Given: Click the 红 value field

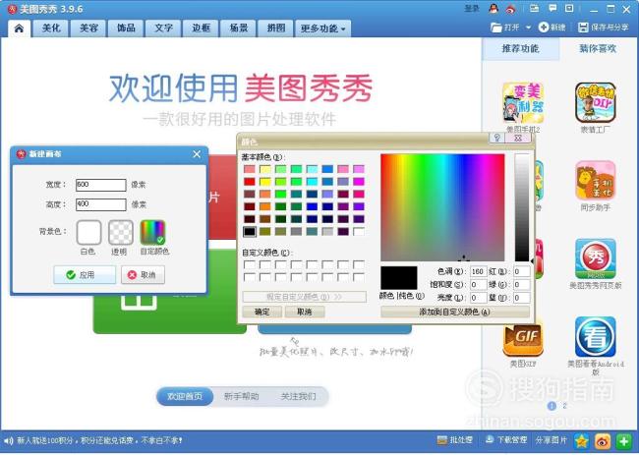Looking at the screenshot, I should [521, 271].
